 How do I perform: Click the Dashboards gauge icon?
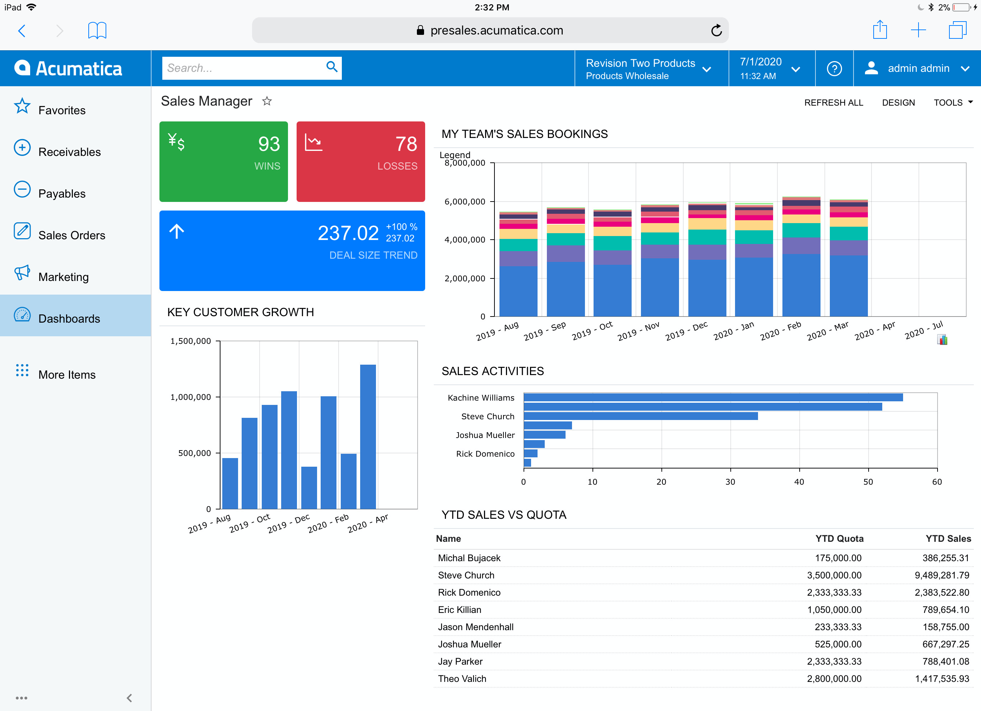tap(22, 315)
